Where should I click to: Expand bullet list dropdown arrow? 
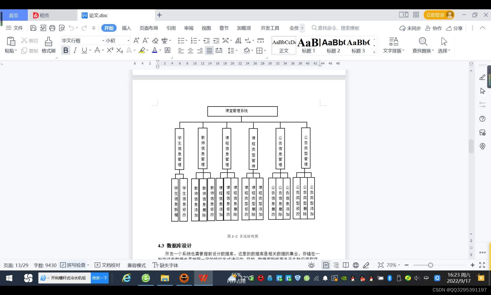coord(187,40)
